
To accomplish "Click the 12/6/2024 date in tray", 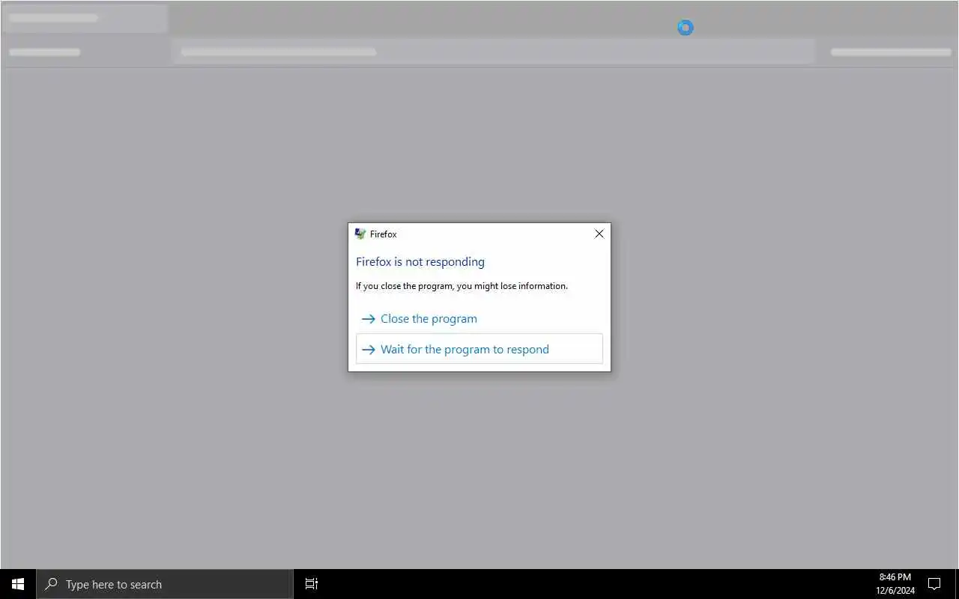I will 895,591.
